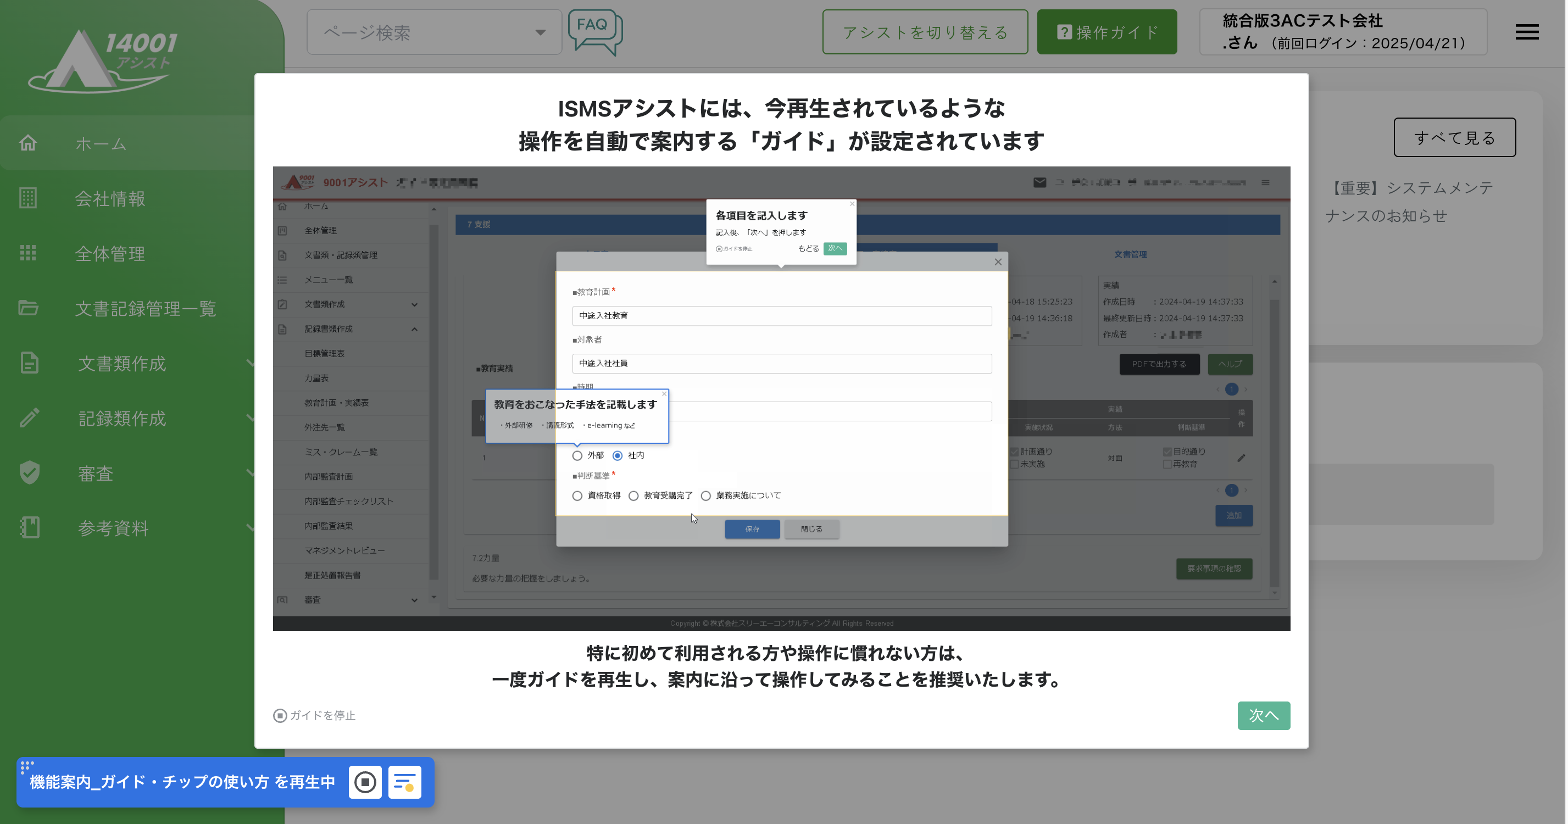The width and height of the screenshot is (1568, 824).
Task: Click the 審査 shield check icon
Action: [29, 473]
